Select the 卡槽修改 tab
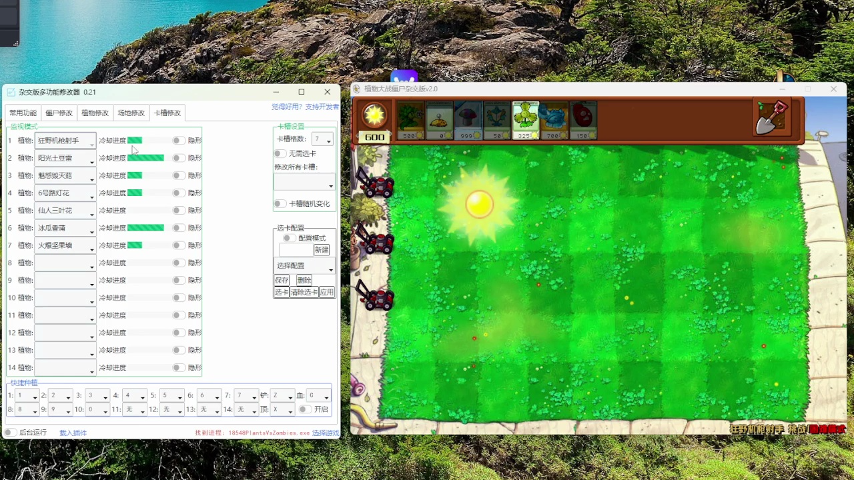The image size is (854, 480). (167, 113)
